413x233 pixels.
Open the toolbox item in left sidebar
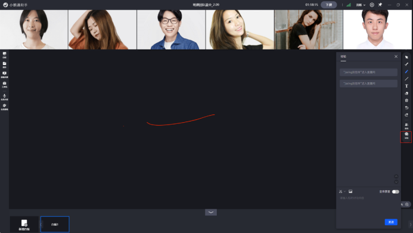[5, 84]
